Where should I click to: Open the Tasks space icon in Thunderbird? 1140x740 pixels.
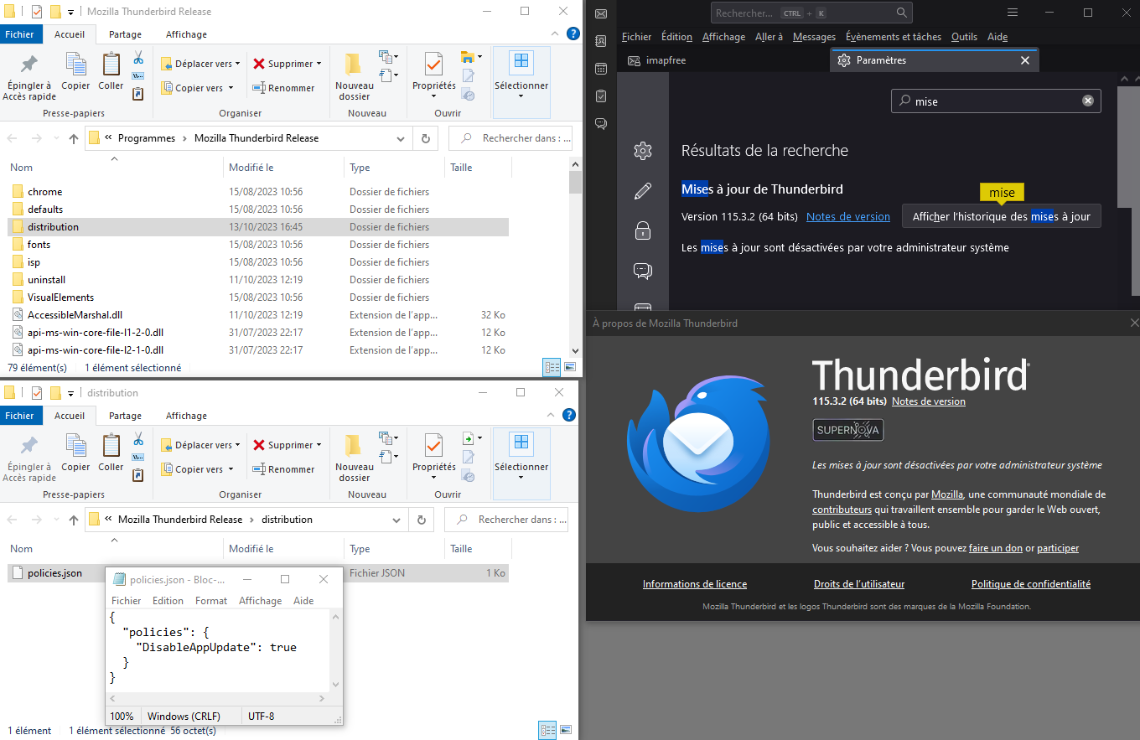(600, 96)
